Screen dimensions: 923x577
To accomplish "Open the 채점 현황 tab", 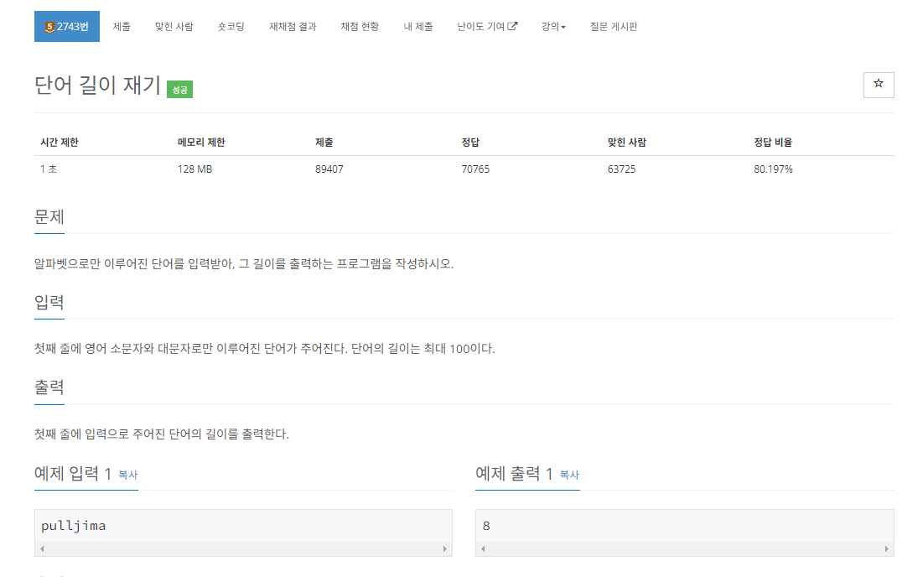I will click(360, 27).
